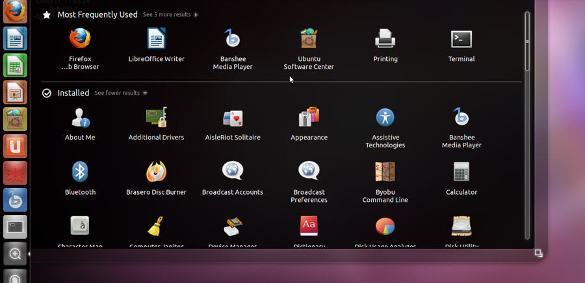Open the Dictionary app
Image resolution: width=585 pixels, height=283 pixels.
(x=309, y=232)
